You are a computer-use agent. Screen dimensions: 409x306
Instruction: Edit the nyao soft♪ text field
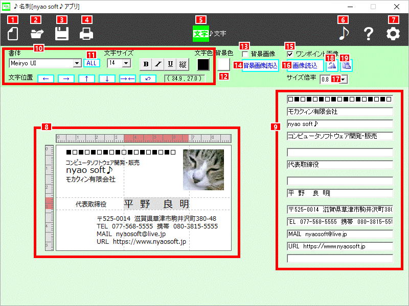point(340,124)
